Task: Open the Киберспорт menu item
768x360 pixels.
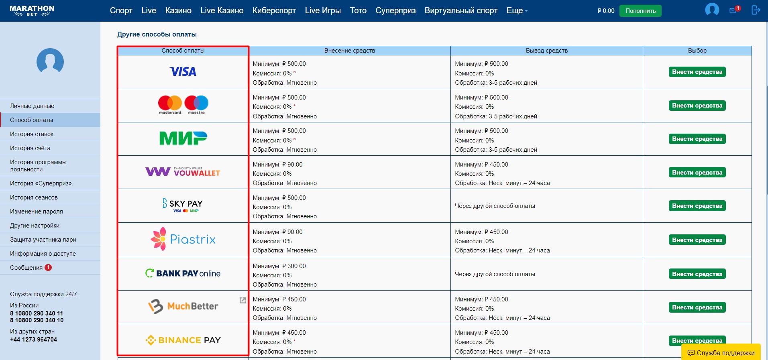Action: pos(274,11)
